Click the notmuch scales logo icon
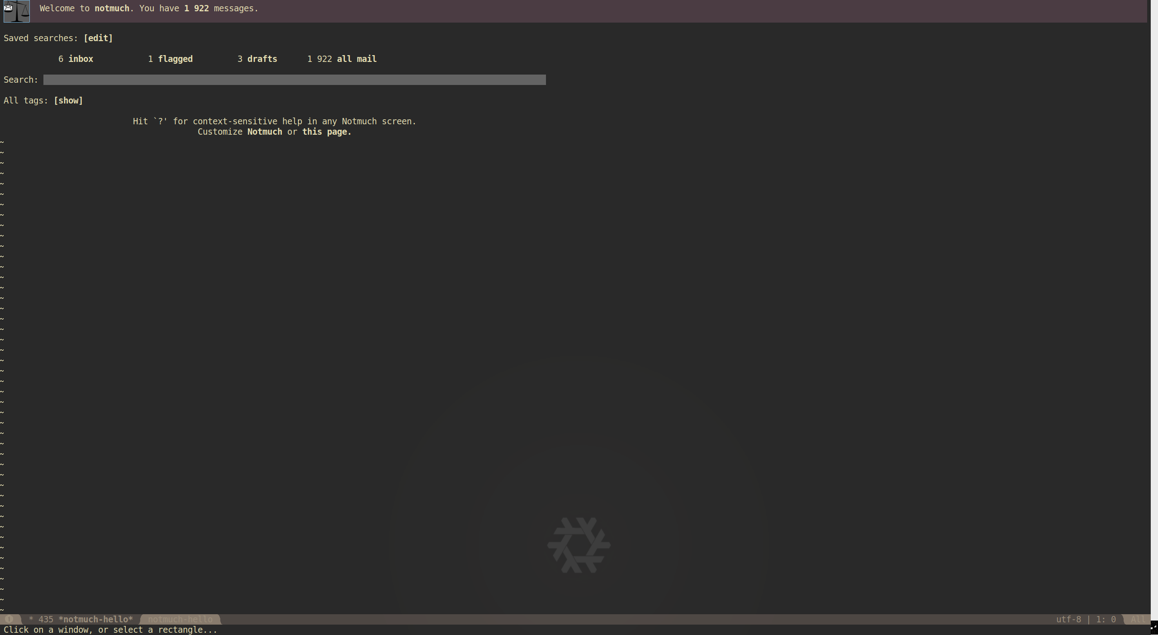This screenshot has height=635, width=1158. point(17,11)
